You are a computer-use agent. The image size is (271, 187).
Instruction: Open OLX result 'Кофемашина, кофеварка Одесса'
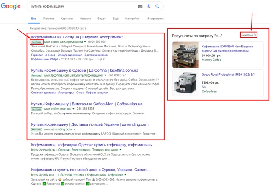94,145
